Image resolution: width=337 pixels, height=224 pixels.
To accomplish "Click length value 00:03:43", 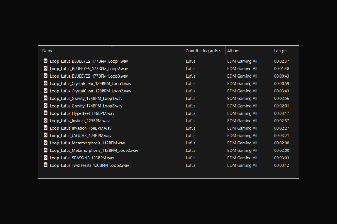I will (x=282, y=91).
